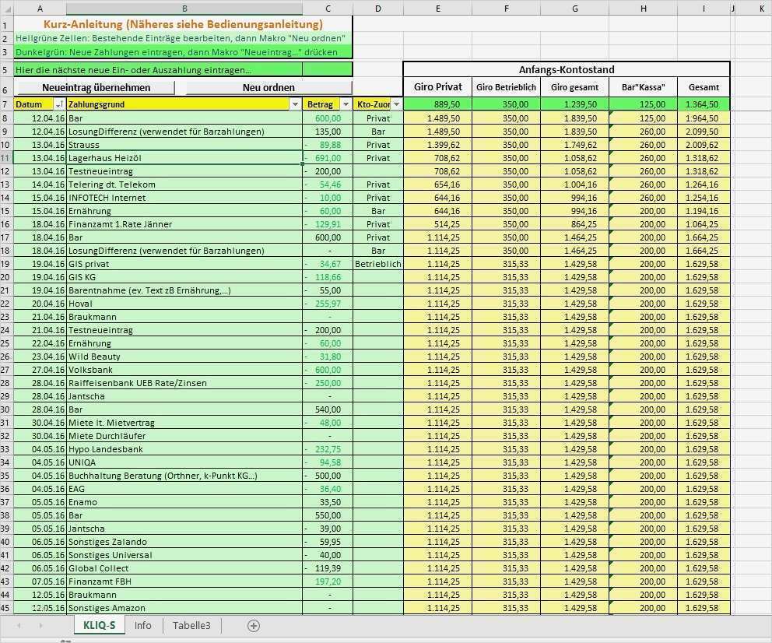This screenshot has width=772, height=643.
Task: Select the active KLIQ-S sheet tab
Action: (x=99, y=625)
